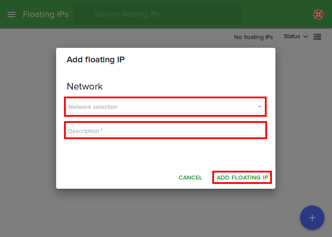Click the Search floating IPs box
The height and width of the screenshot is (237, 332).
click(x=157, y=14)
